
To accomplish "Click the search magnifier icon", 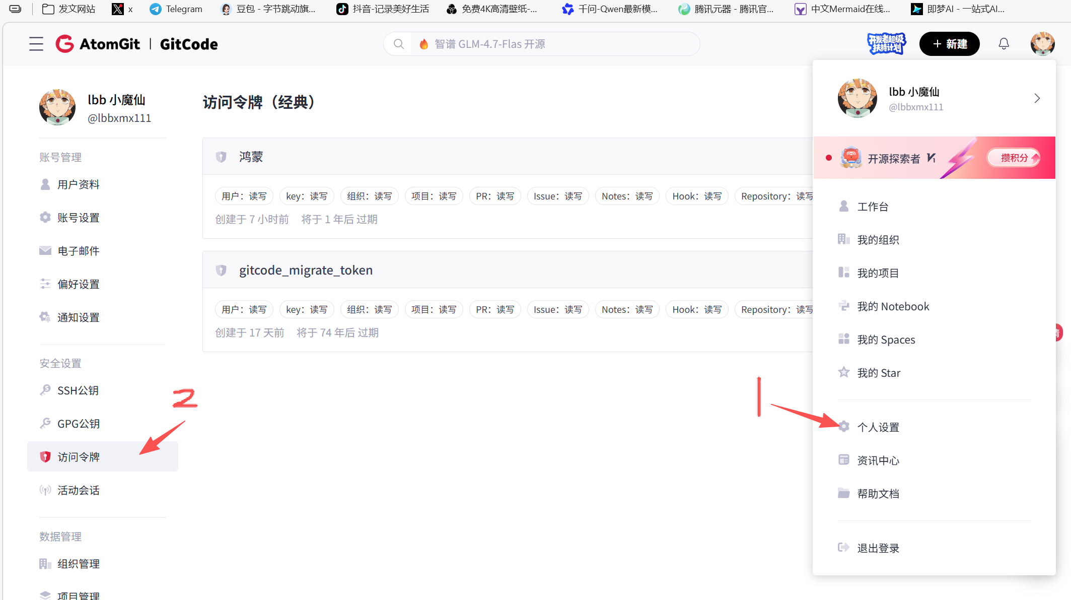I will point(398,44).
